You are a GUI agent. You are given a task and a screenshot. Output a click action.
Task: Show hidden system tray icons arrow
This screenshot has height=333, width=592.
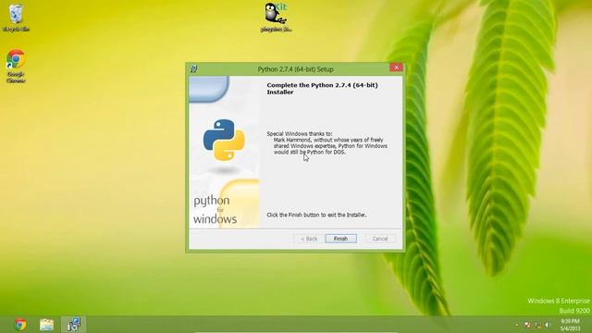point(517,325)
